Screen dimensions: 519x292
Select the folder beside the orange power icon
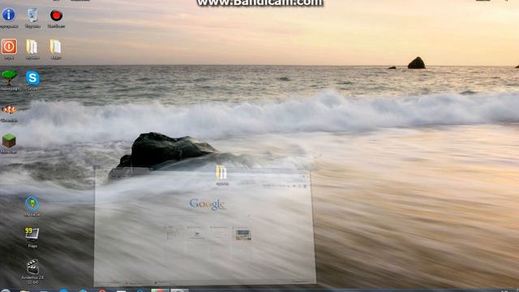(x=32, y=47)
